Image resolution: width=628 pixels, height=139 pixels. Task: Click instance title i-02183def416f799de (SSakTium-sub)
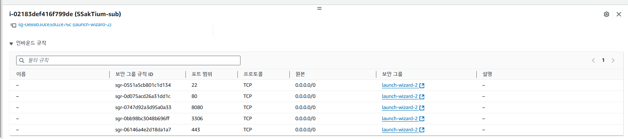[65, 14]
